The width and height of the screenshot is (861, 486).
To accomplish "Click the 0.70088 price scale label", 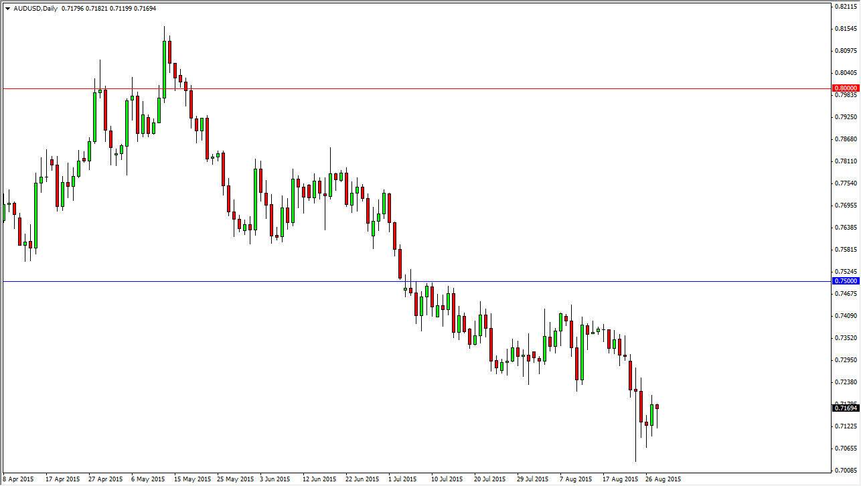I will pyautogui.click(x=844, y=472).
